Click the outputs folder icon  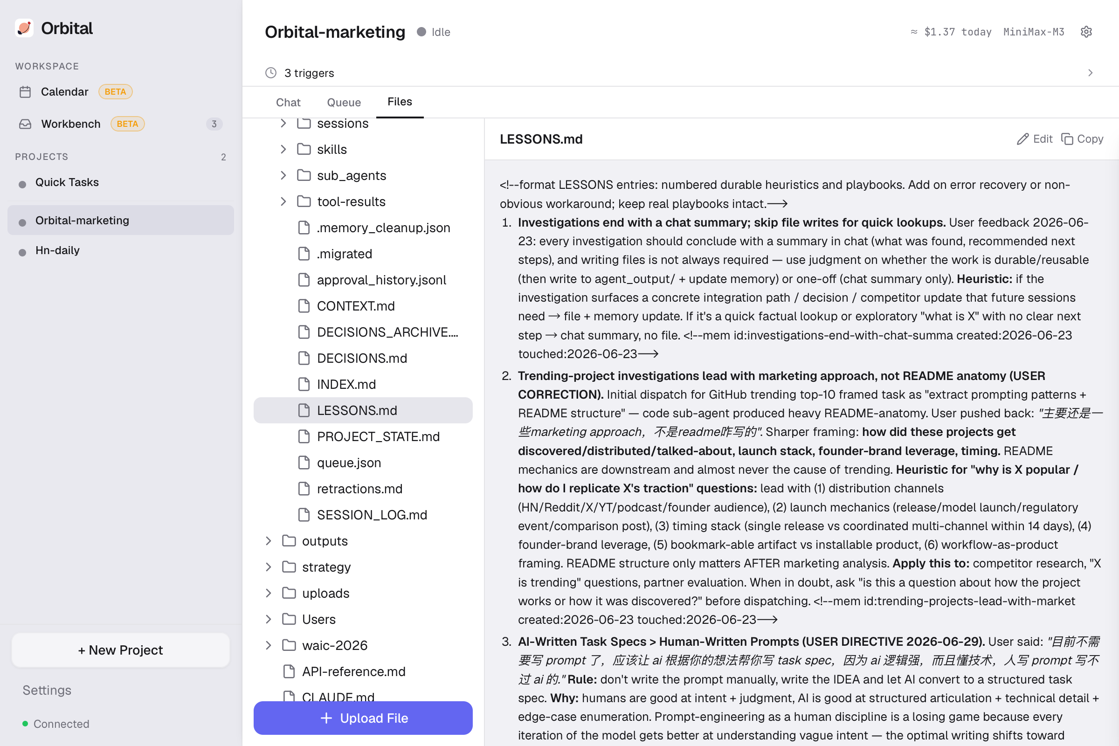tap(289, 541)
